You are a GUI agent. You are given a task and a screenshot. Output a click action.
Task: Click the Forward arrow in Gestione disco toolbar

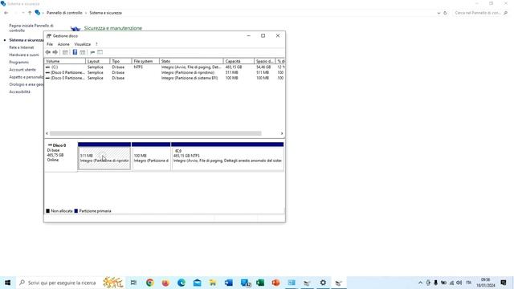[x=55, y=52]
